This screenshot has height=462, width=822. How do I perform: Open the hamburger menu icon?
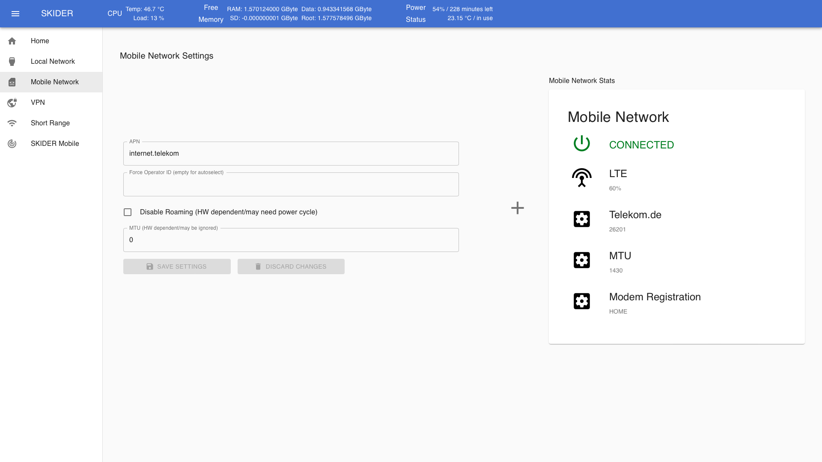[x=15, y=14]
